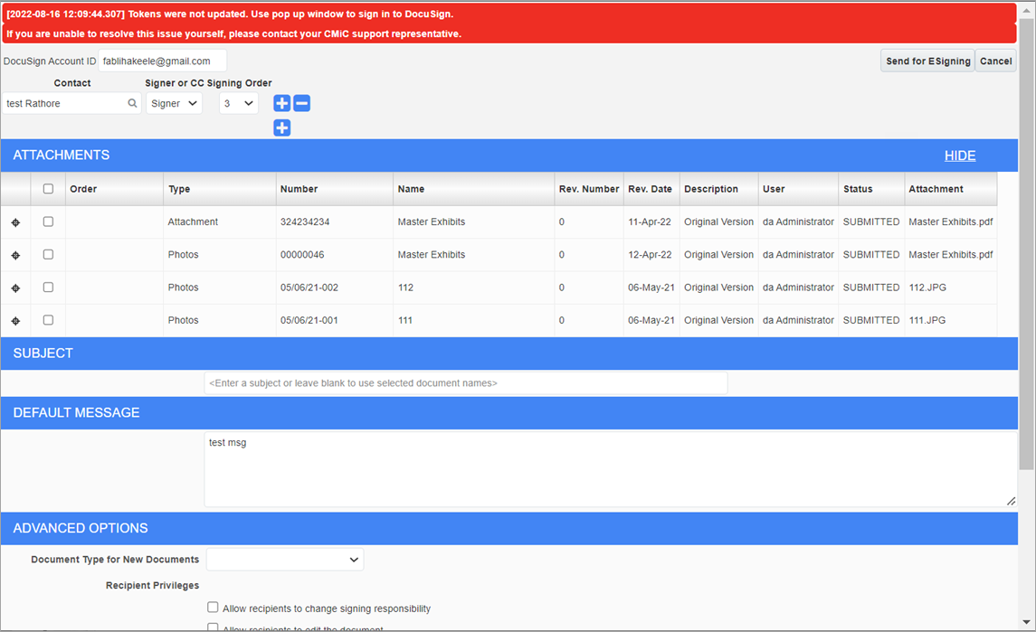Click Master Exhibits.pdf in the 11-Apr-22 row

coord(950,222)
